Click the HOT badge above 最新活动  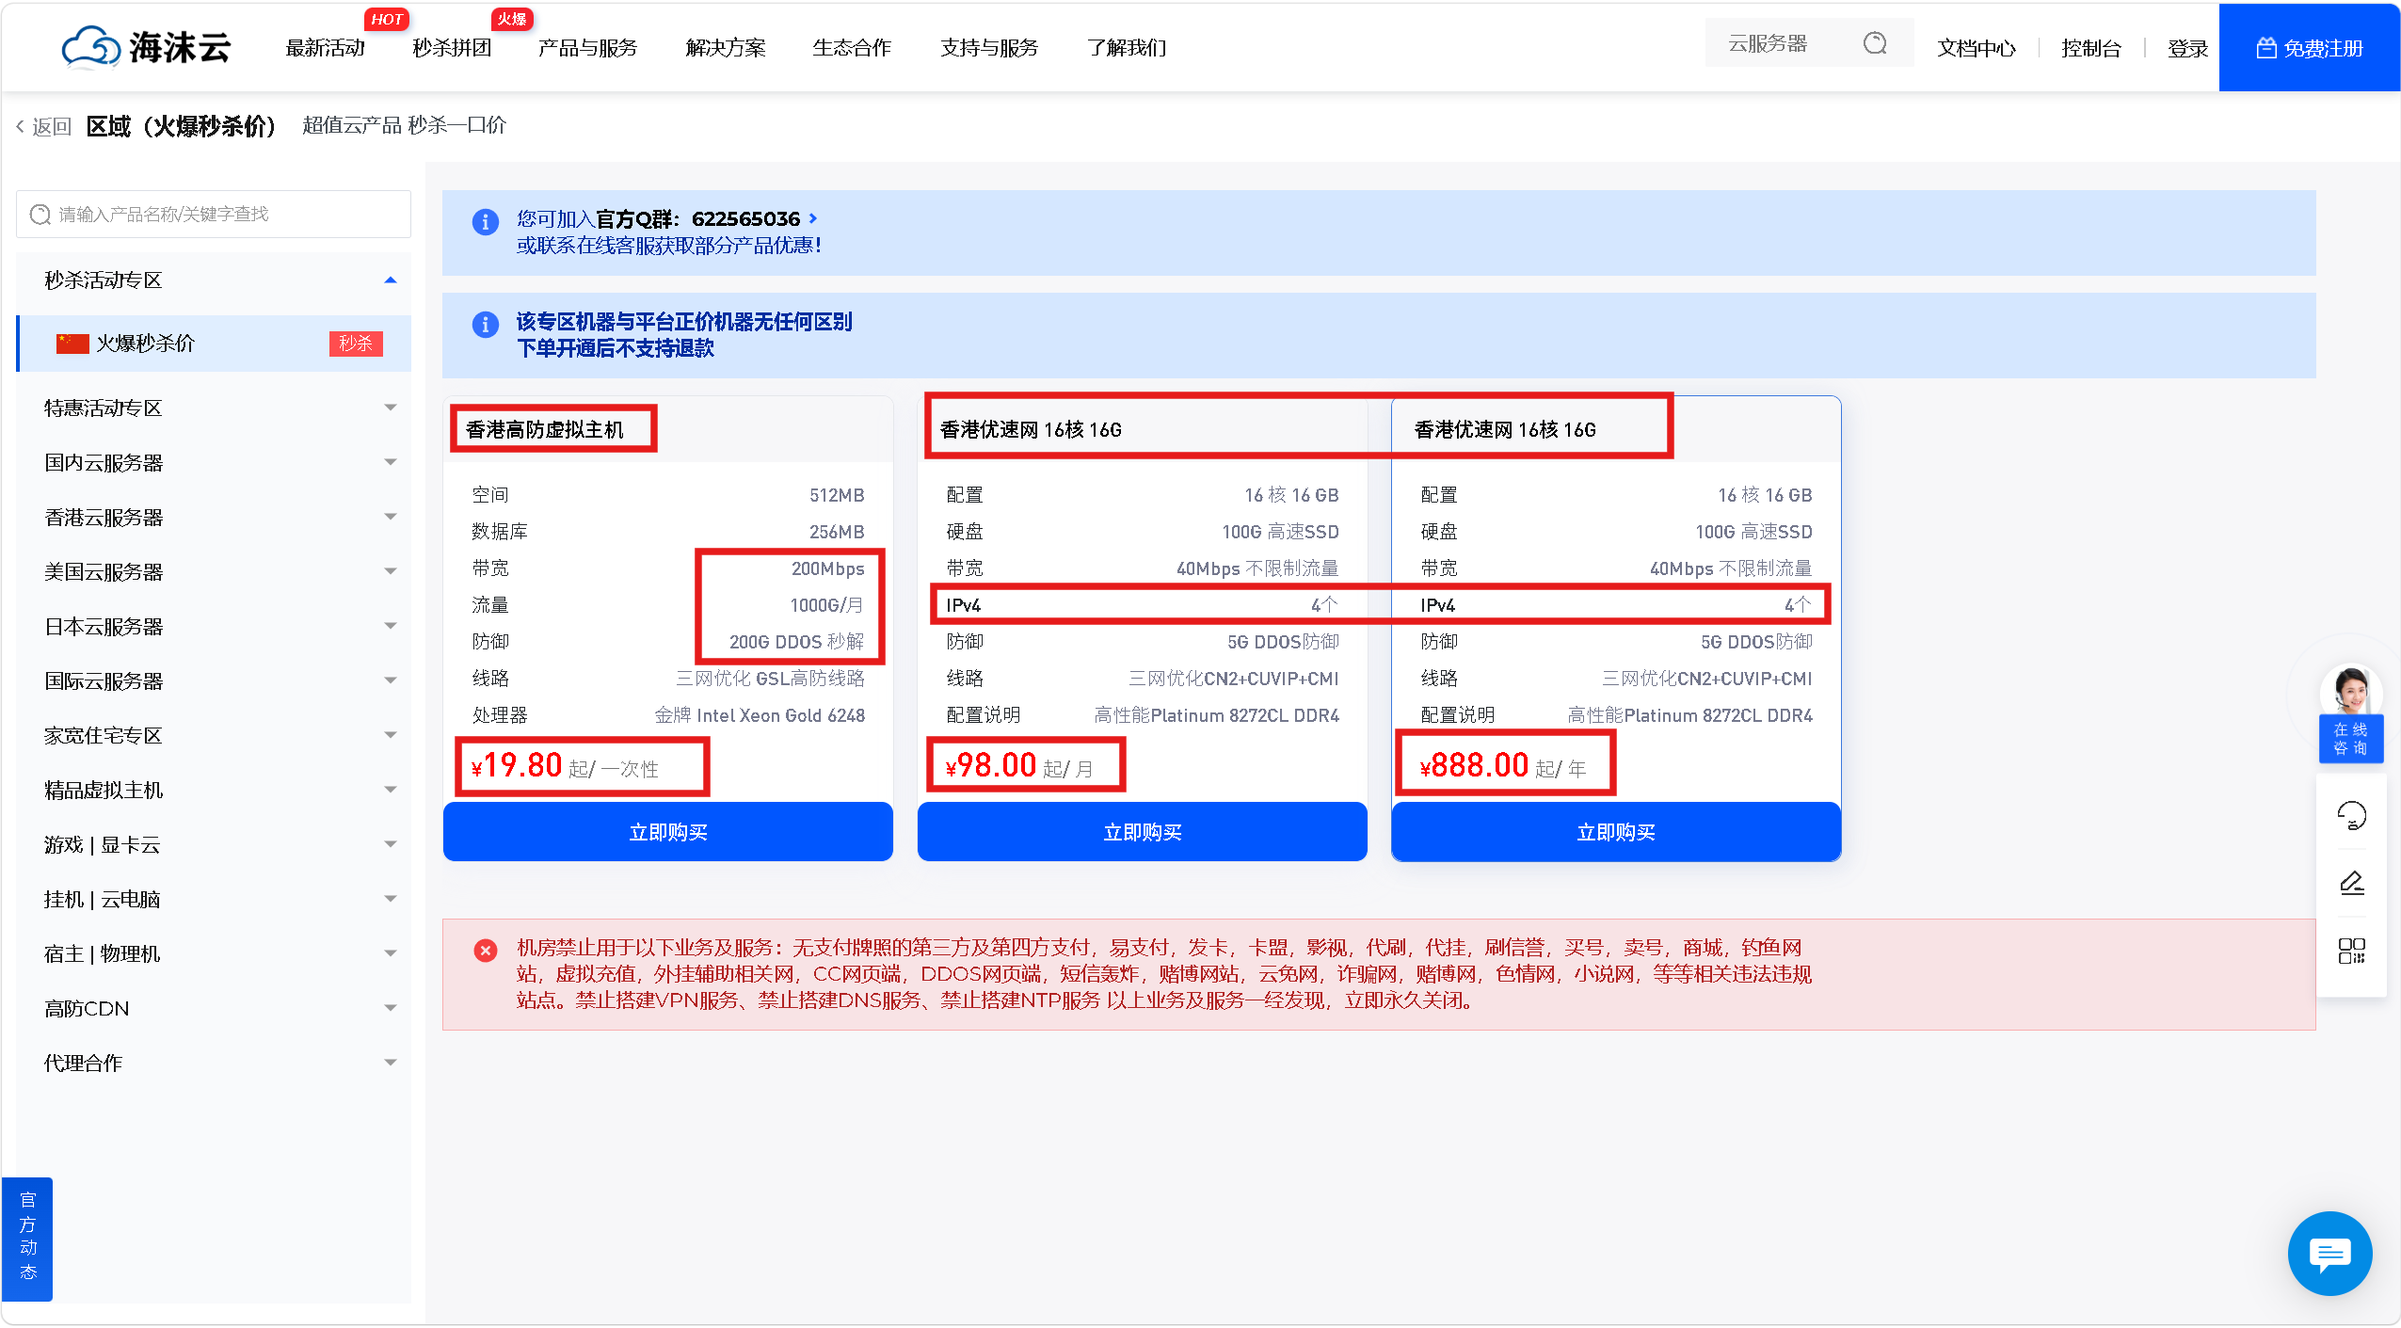point(386,19)
